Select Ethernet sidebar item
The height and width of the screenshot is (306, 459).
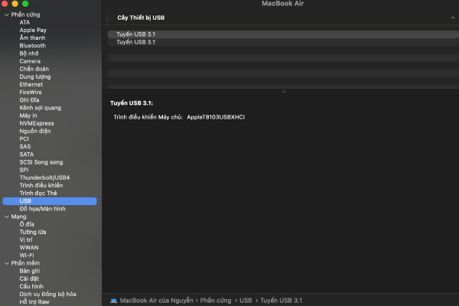tap(31, 84)
